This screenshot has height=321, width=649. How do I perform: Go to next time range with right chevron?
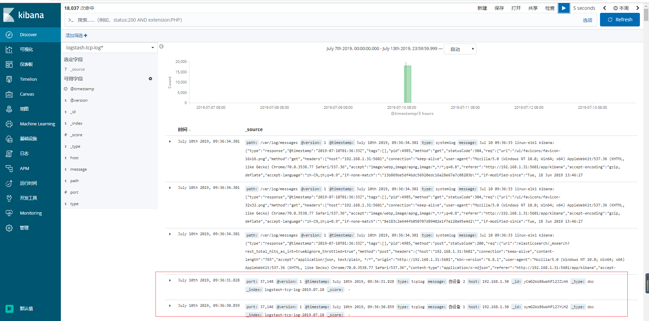tap(638, 8)
